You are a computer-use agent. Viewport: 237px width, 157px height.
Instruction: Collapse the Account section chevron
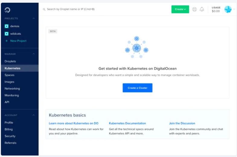pos(34,115)
